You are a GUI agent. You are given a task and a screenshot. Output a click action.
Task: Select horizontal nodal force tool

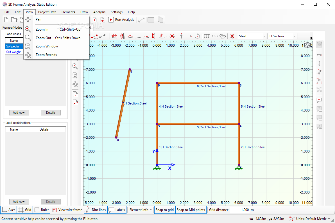[x=189, y=36]
